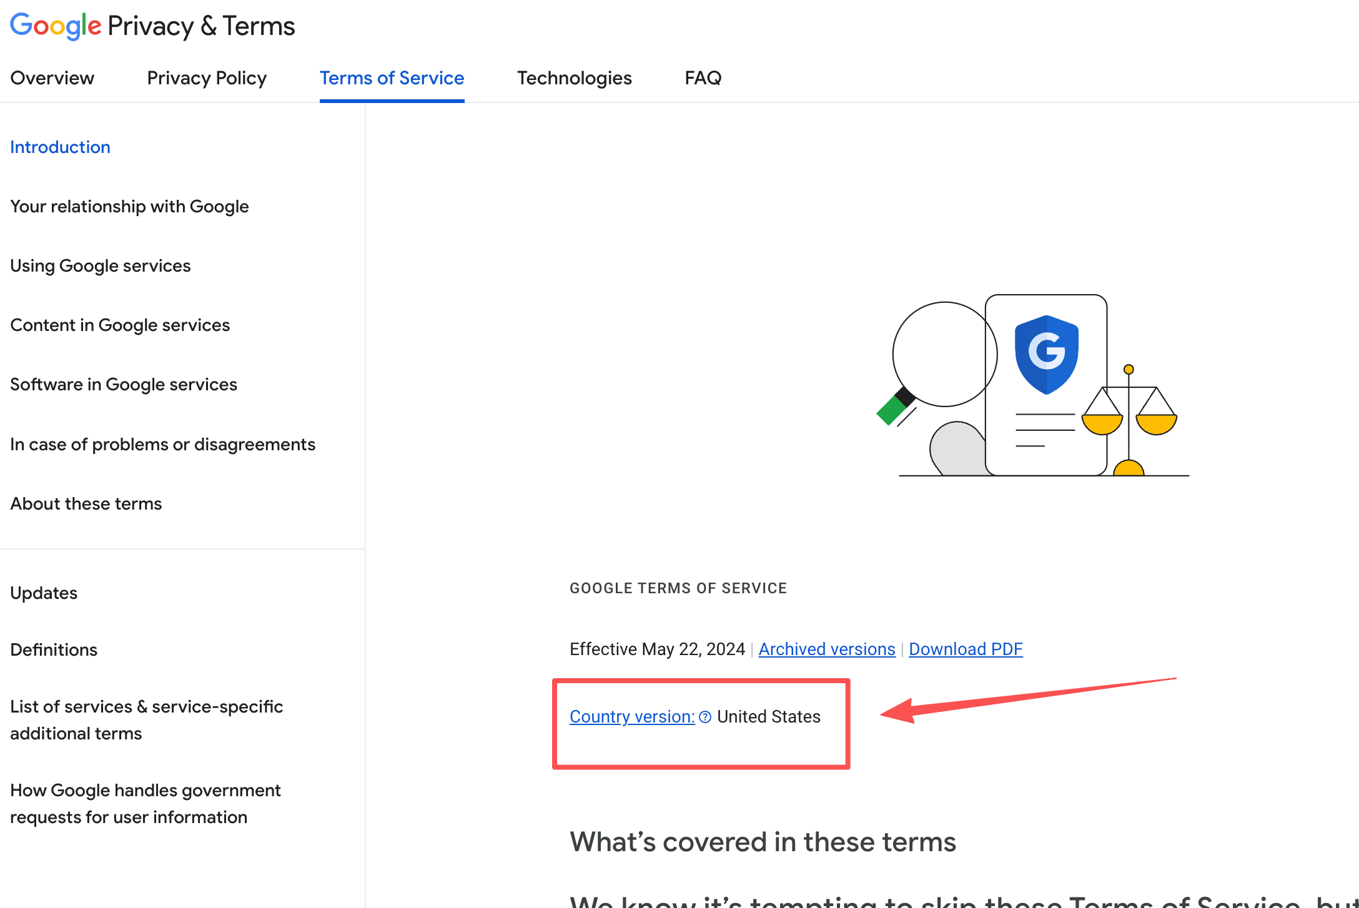Click the Google logo in header
The height and width of the screenshot is (908, 1359).
tap(56, 26)
